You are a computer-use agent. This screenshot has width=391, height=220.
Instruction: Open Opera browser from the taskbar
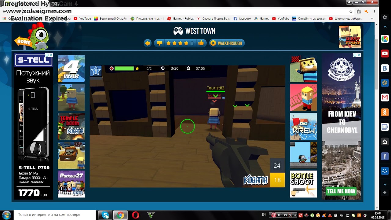135,215
